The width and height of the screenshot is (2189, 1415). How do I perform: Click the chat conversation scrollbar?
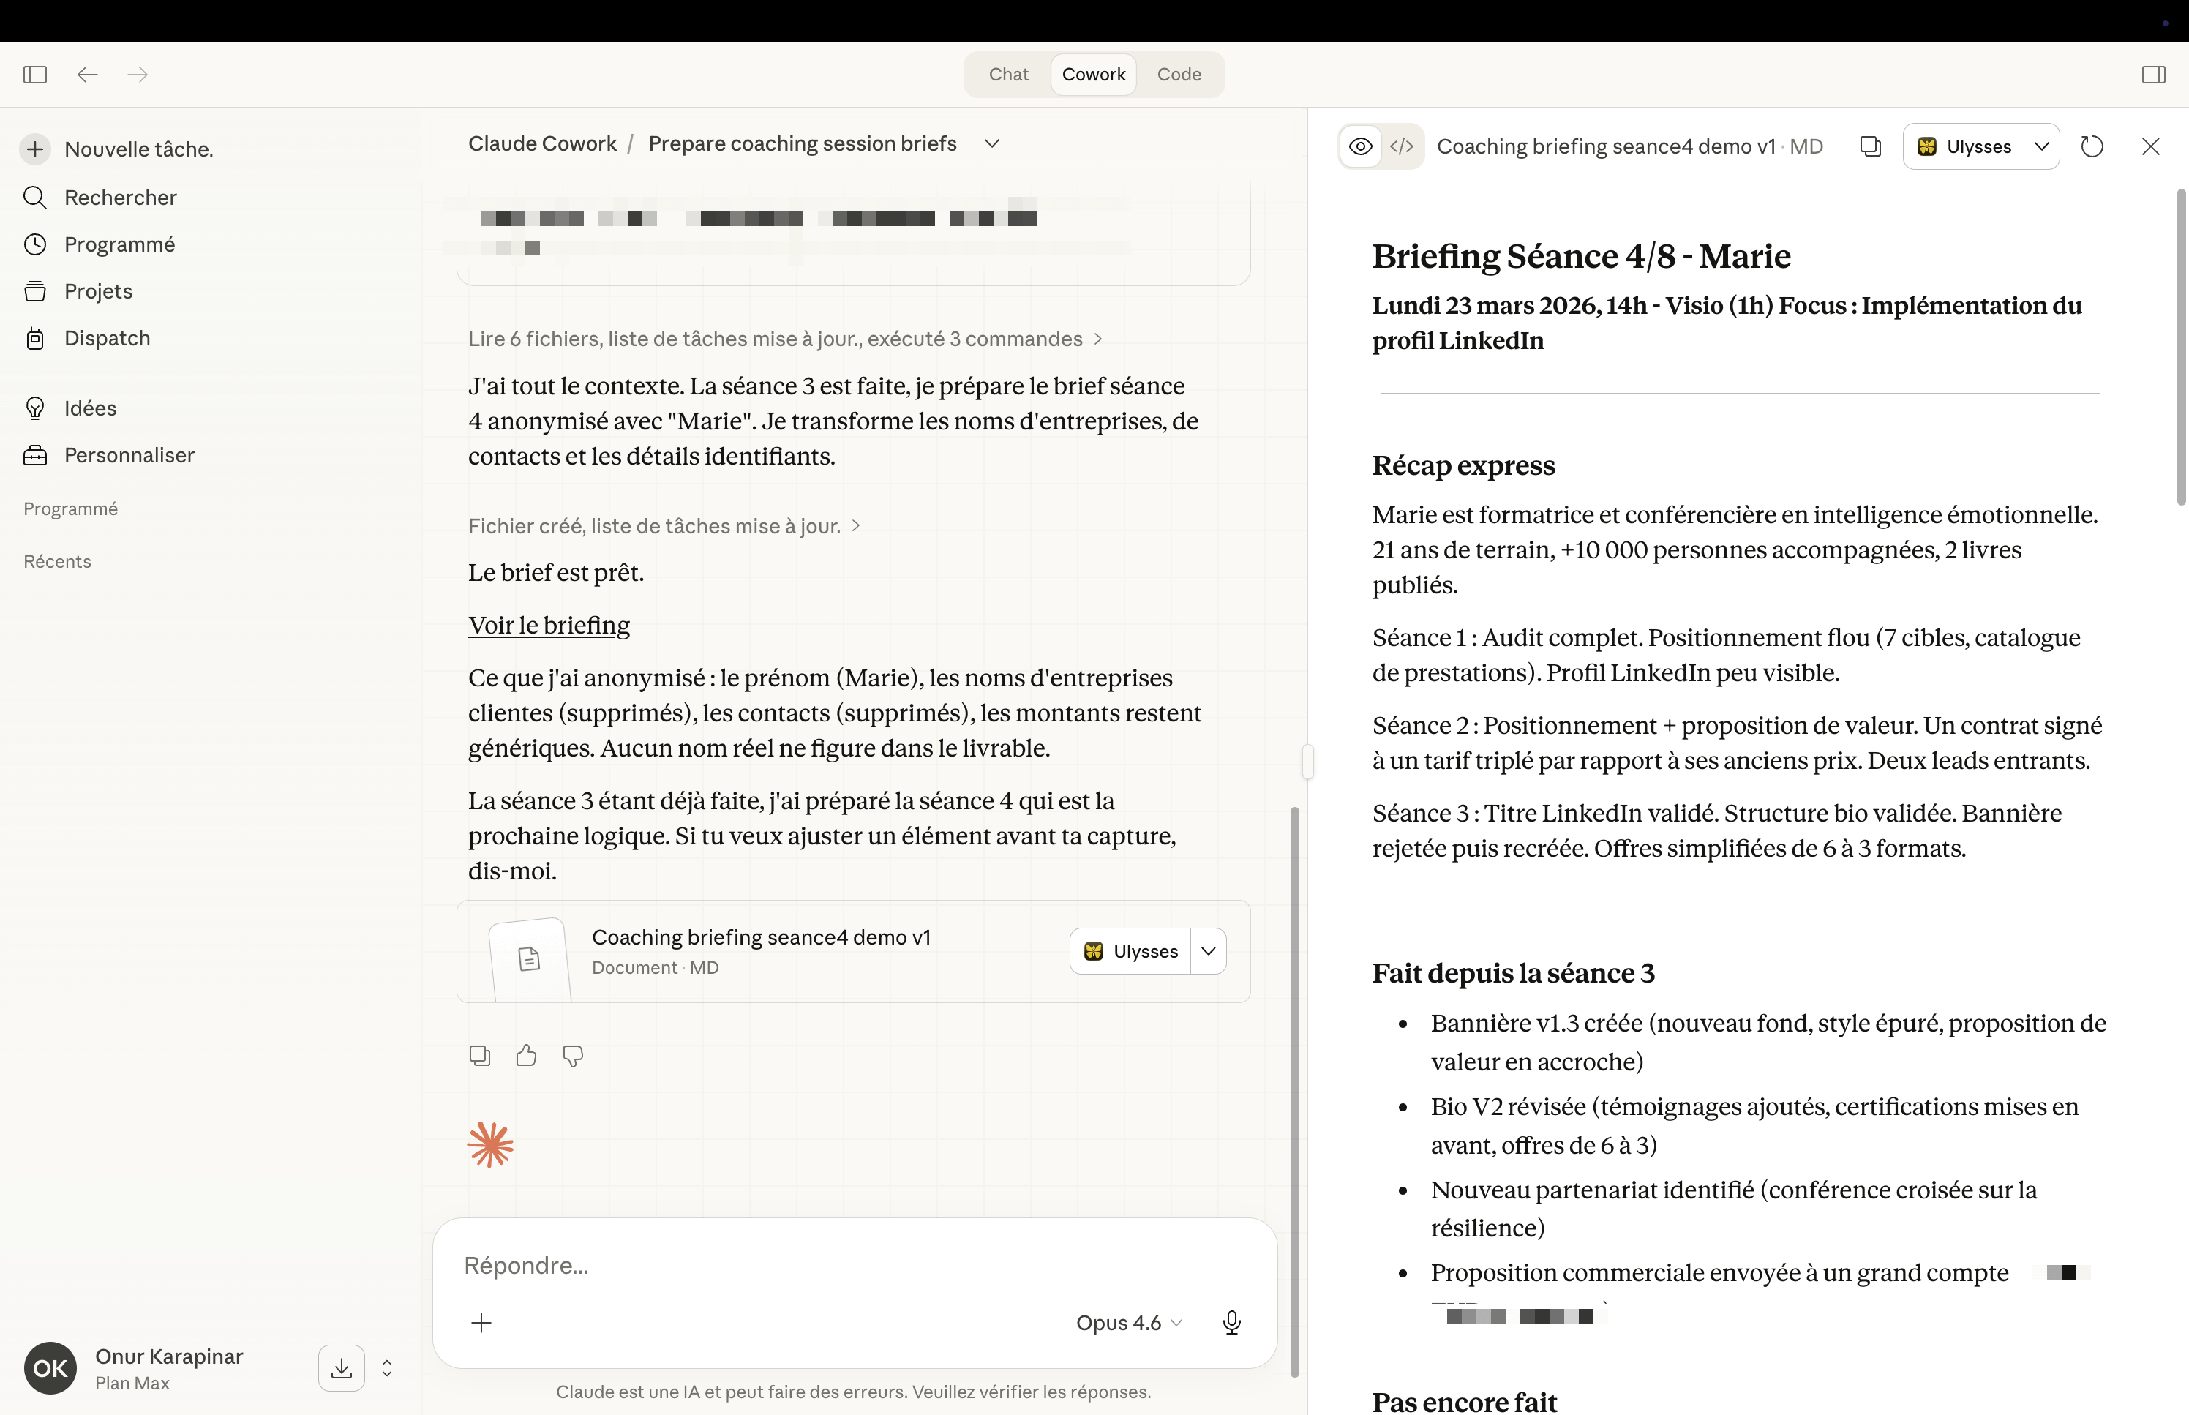click(x=1295, y=1092)
